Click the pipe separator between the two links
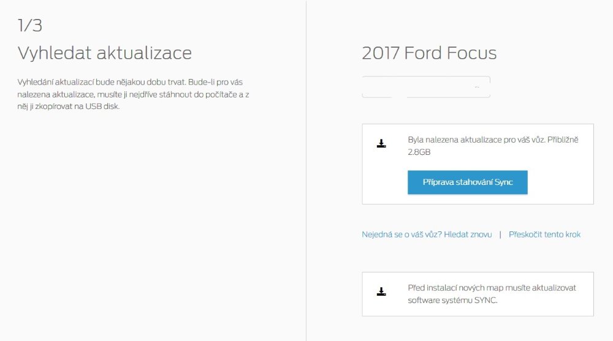 pos(500,234)
